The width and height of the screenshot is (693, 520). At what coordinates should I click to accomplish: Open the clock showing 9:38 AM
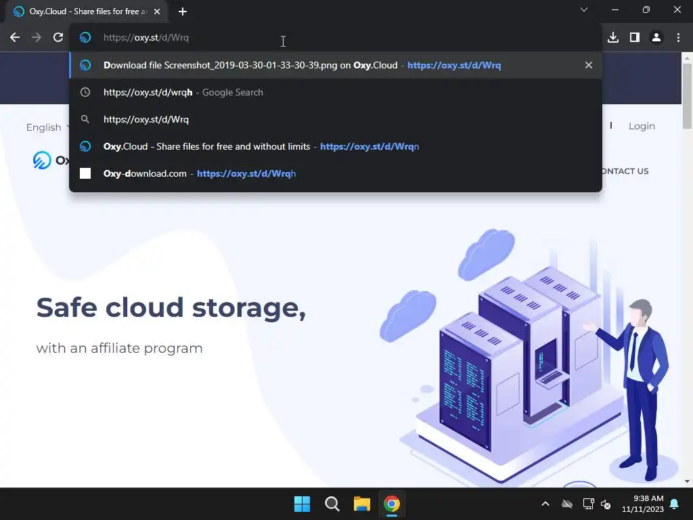click(x=643, y=504)
